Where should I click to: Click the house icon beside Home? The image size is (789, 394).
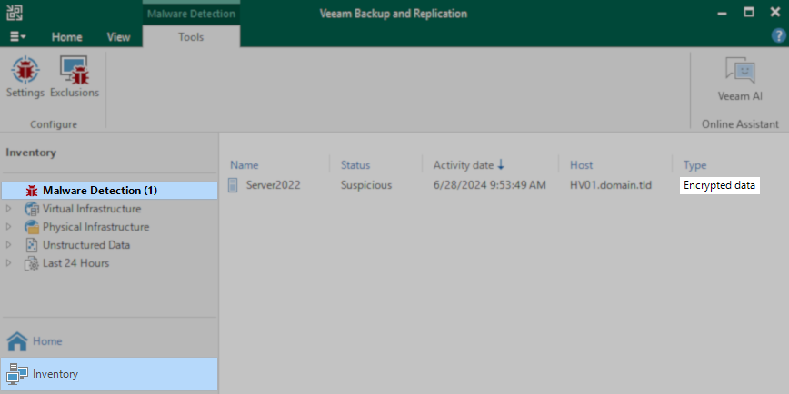point(17,341)
